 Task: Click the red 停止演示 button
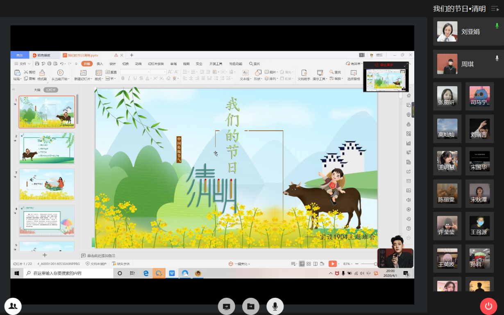point(384,65)
